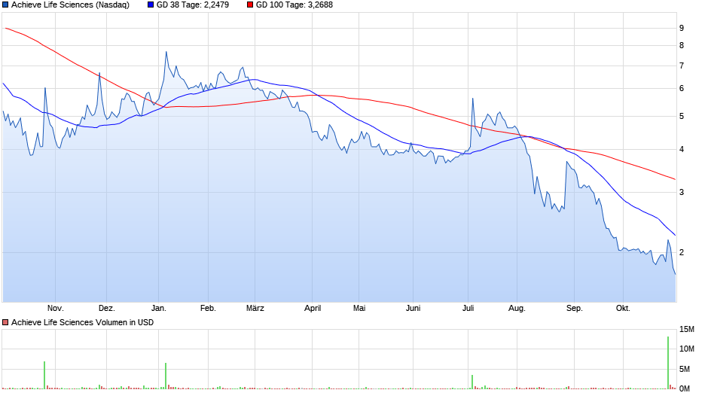Click the red Volumen in USD legend swatch

(x=5, y=322)
